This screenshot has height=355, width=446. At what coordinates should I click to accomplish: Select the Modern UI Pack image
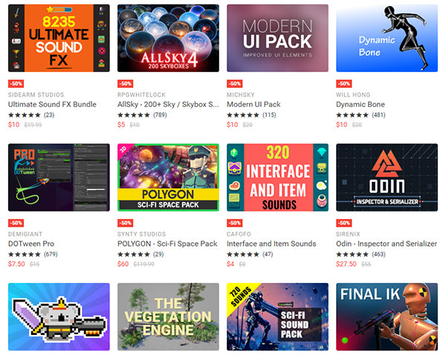click(x=277, y=38)
